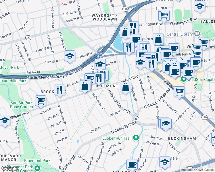Click the Central Library book icon
The width and height of the screenshot is (215, 172).
(x=197, y=34)
